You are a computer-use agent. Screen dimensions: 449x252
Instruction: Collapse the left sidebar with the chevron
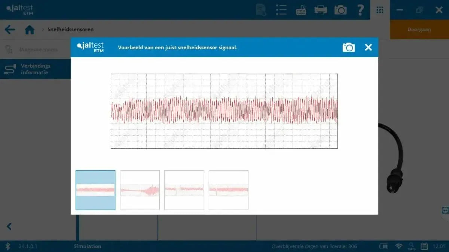pos(9,226)
